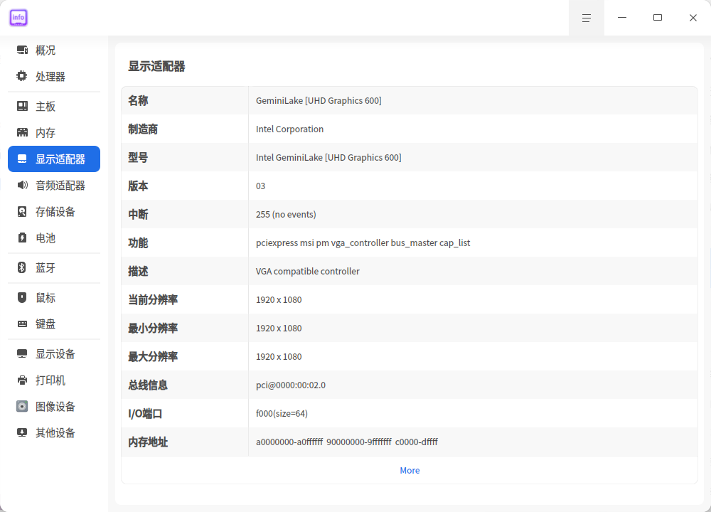Select the 音频适配器 sidebar label
Screen dimensions: 711x512
(x=60, y=185)
